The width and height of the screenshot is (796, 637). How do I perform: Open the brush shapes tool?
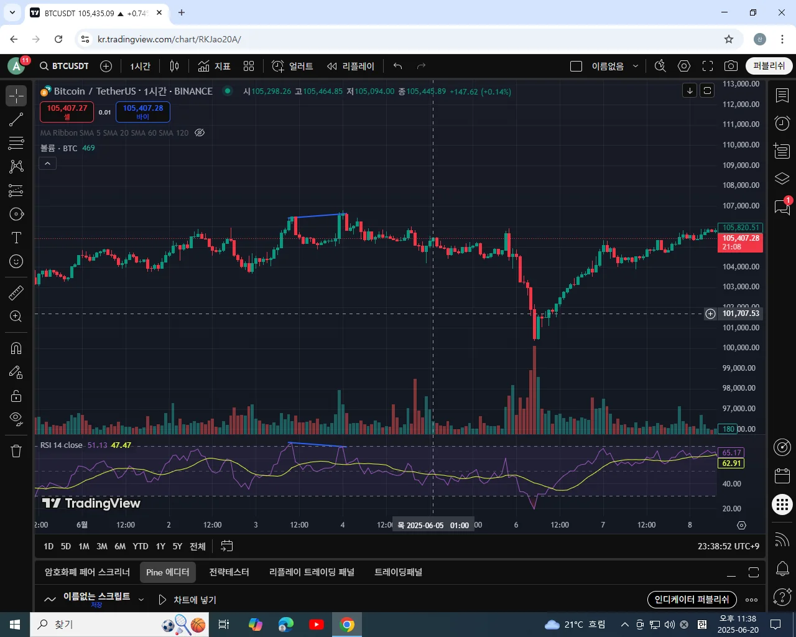click(x=16, y=214)
